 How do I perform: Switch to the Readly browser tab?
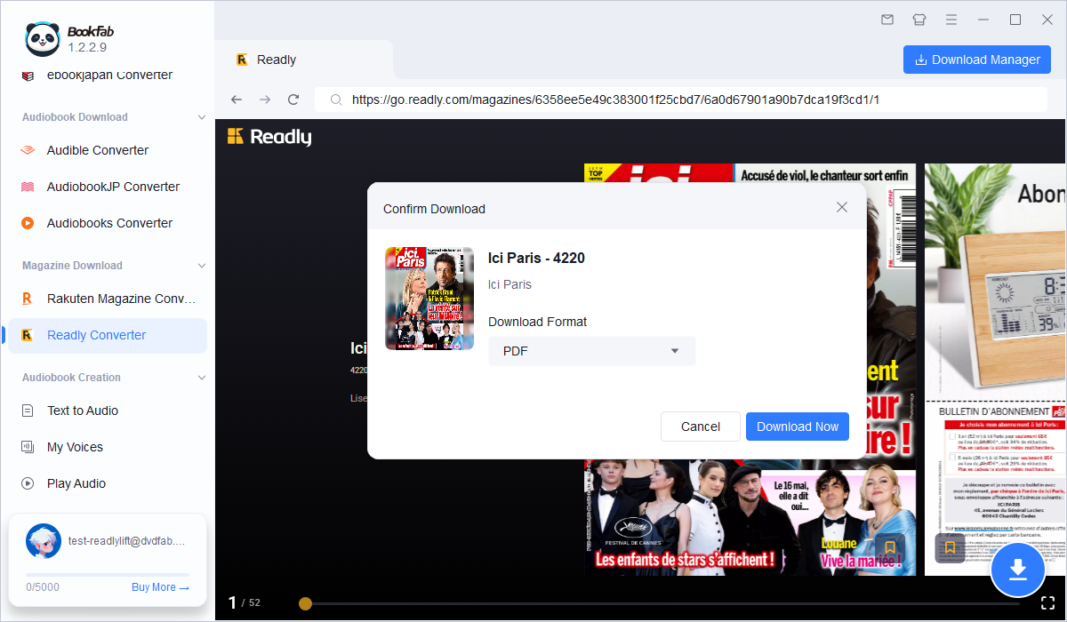(304, 60)
